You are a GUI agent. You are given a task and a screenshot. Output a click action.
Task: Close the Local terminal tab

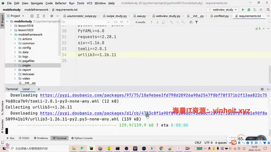point(32,89)
